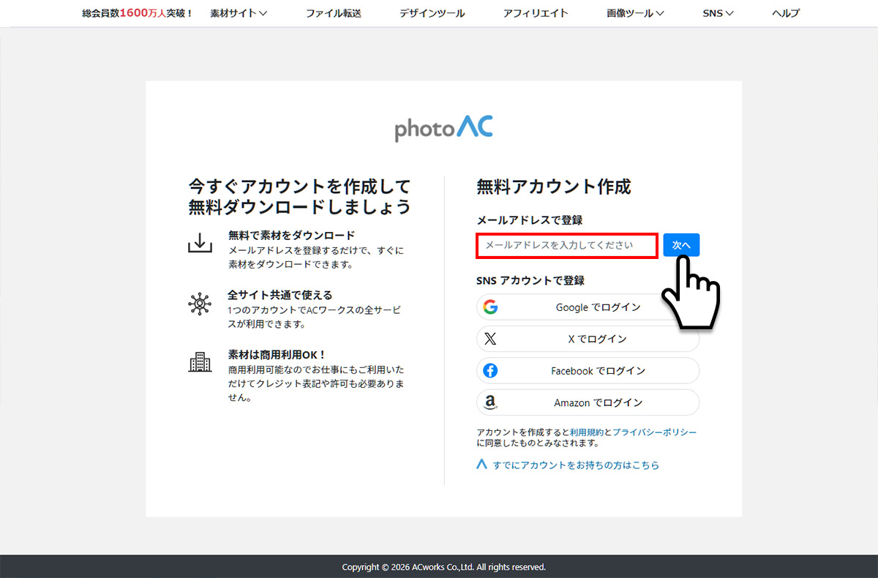Click the 次へ button
This screenshot has width=878, height=578.
coord(681,245)
